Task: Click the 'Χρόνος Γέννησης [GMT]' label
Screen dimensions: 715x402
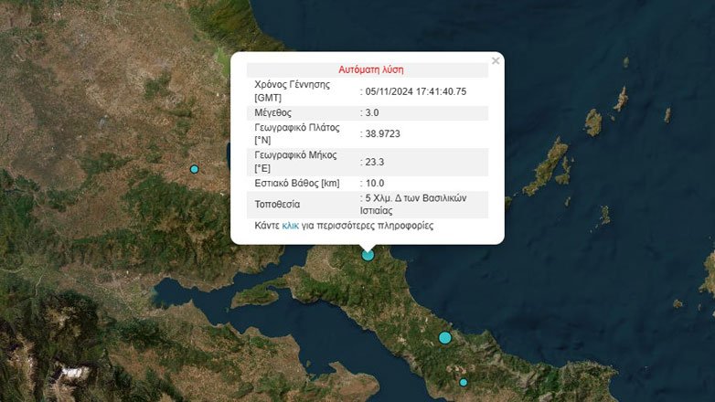Action: [x=292, y=91]
